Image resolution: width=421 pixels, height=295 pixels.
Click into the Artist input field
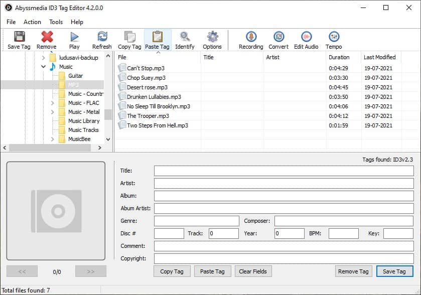click(284, 183)
